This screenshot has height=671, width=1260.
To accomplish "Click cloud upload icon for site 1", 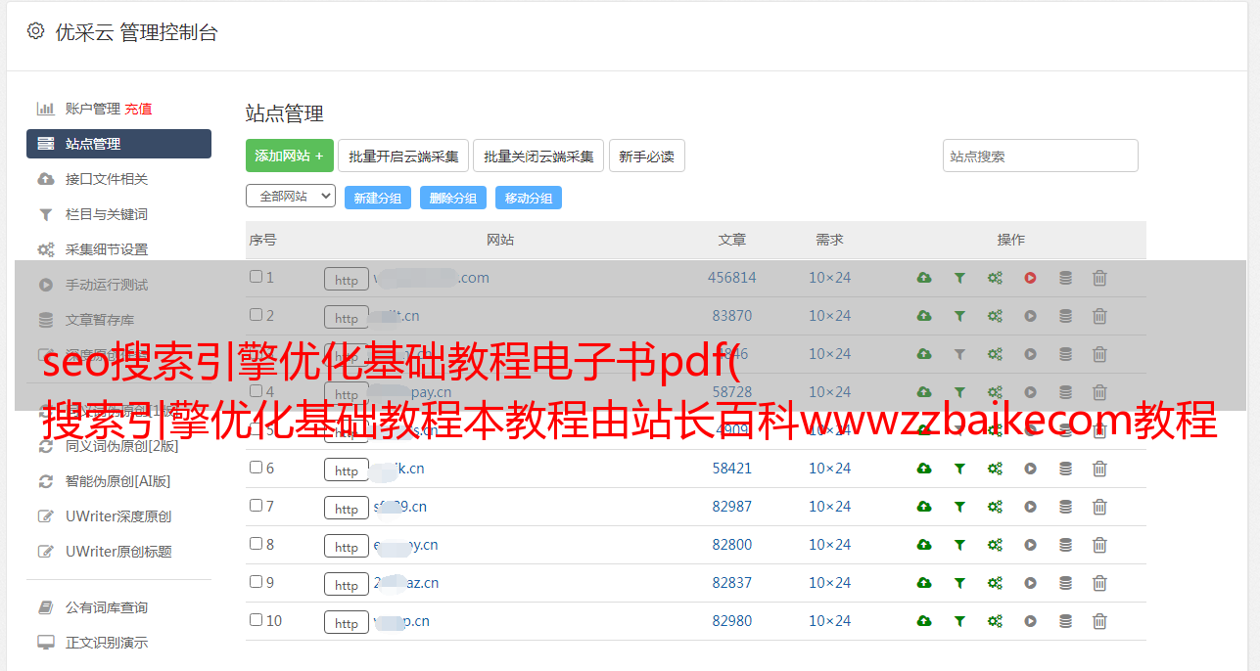I will pos(924,278).
